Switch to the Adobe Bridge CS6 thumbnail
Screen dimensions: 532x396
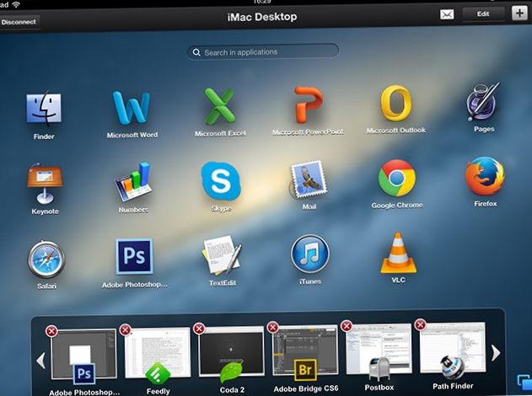coord(305,350)
